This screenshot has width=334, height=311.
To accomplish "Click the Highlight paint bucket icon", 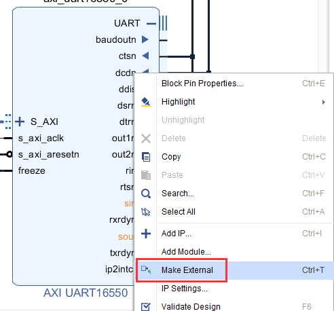I will 146,102.
